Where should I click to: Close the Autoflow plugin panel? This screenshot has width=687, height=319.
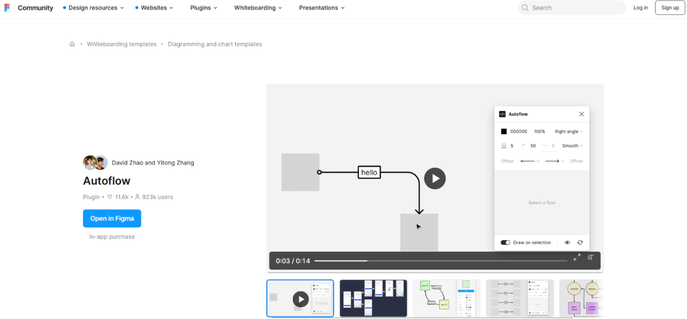point(581,114)
